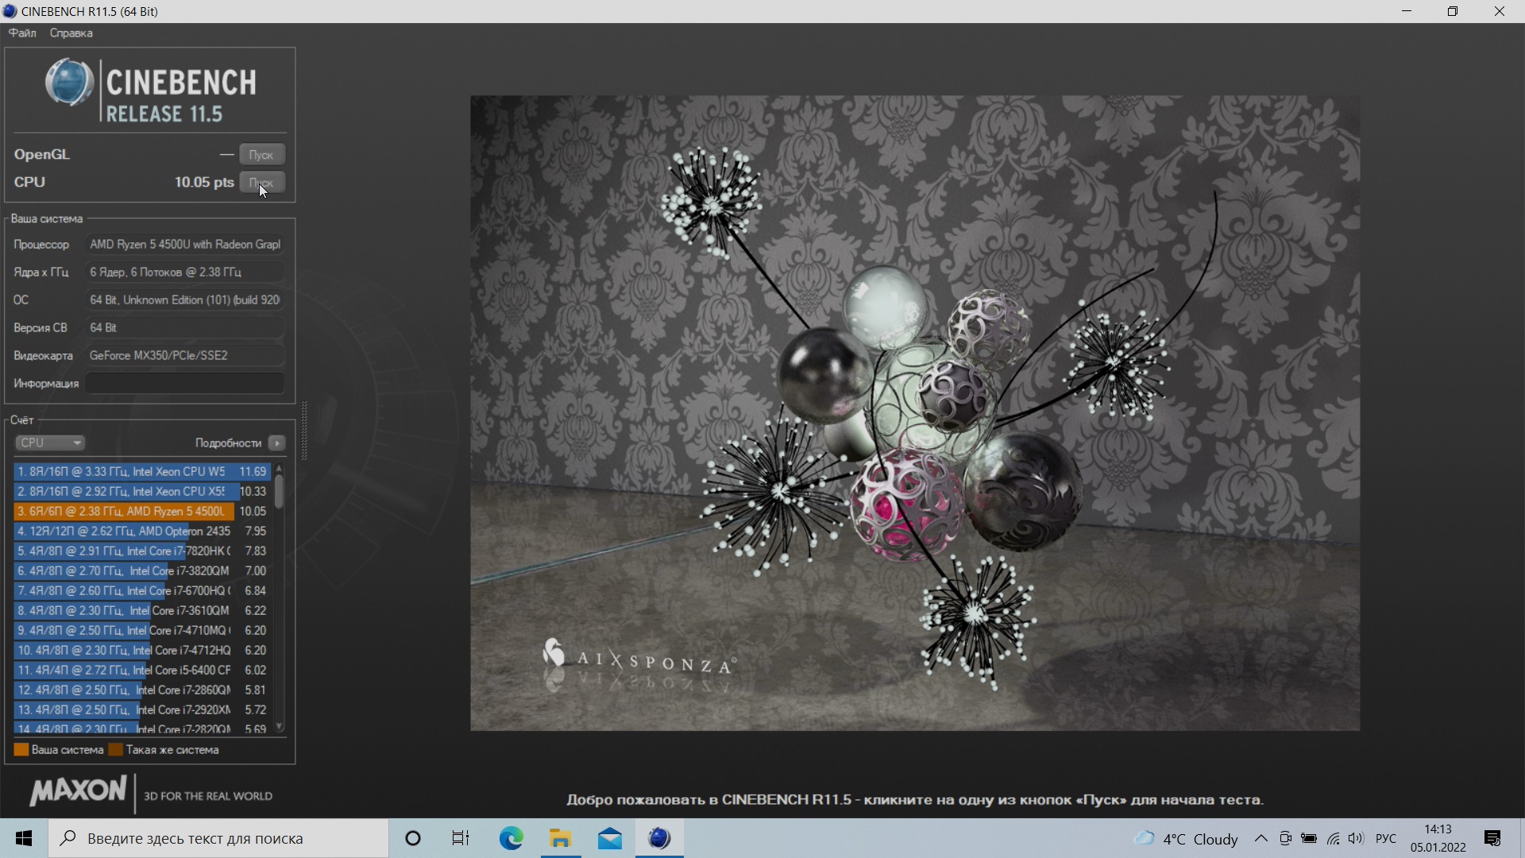Run the OpenGL test with Пуск

[x=262, y=155]
